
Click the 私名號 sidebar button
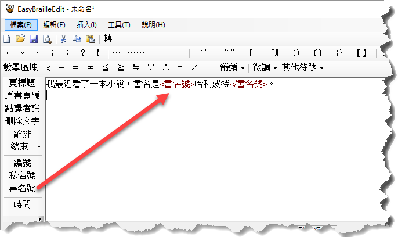(22, 175)
